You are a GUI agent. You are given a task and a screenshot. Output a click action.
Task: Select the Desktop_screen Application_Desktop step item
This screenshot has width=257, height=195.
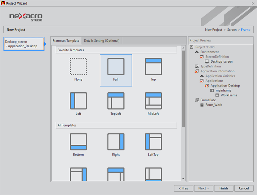click(24, 44)
